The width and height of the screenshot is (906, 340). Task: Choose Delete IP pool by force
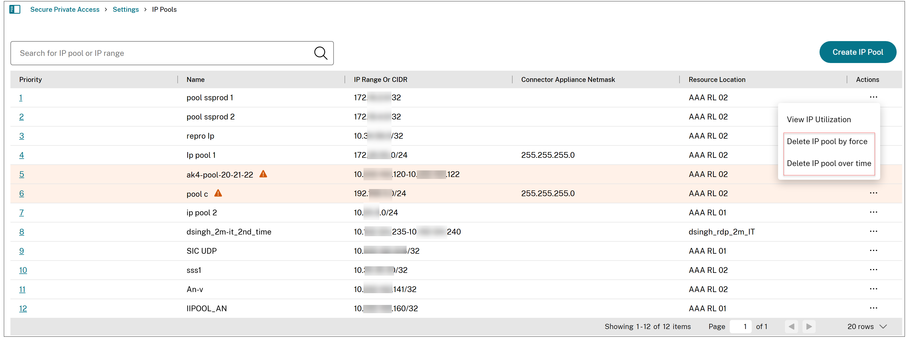[827, 141]
